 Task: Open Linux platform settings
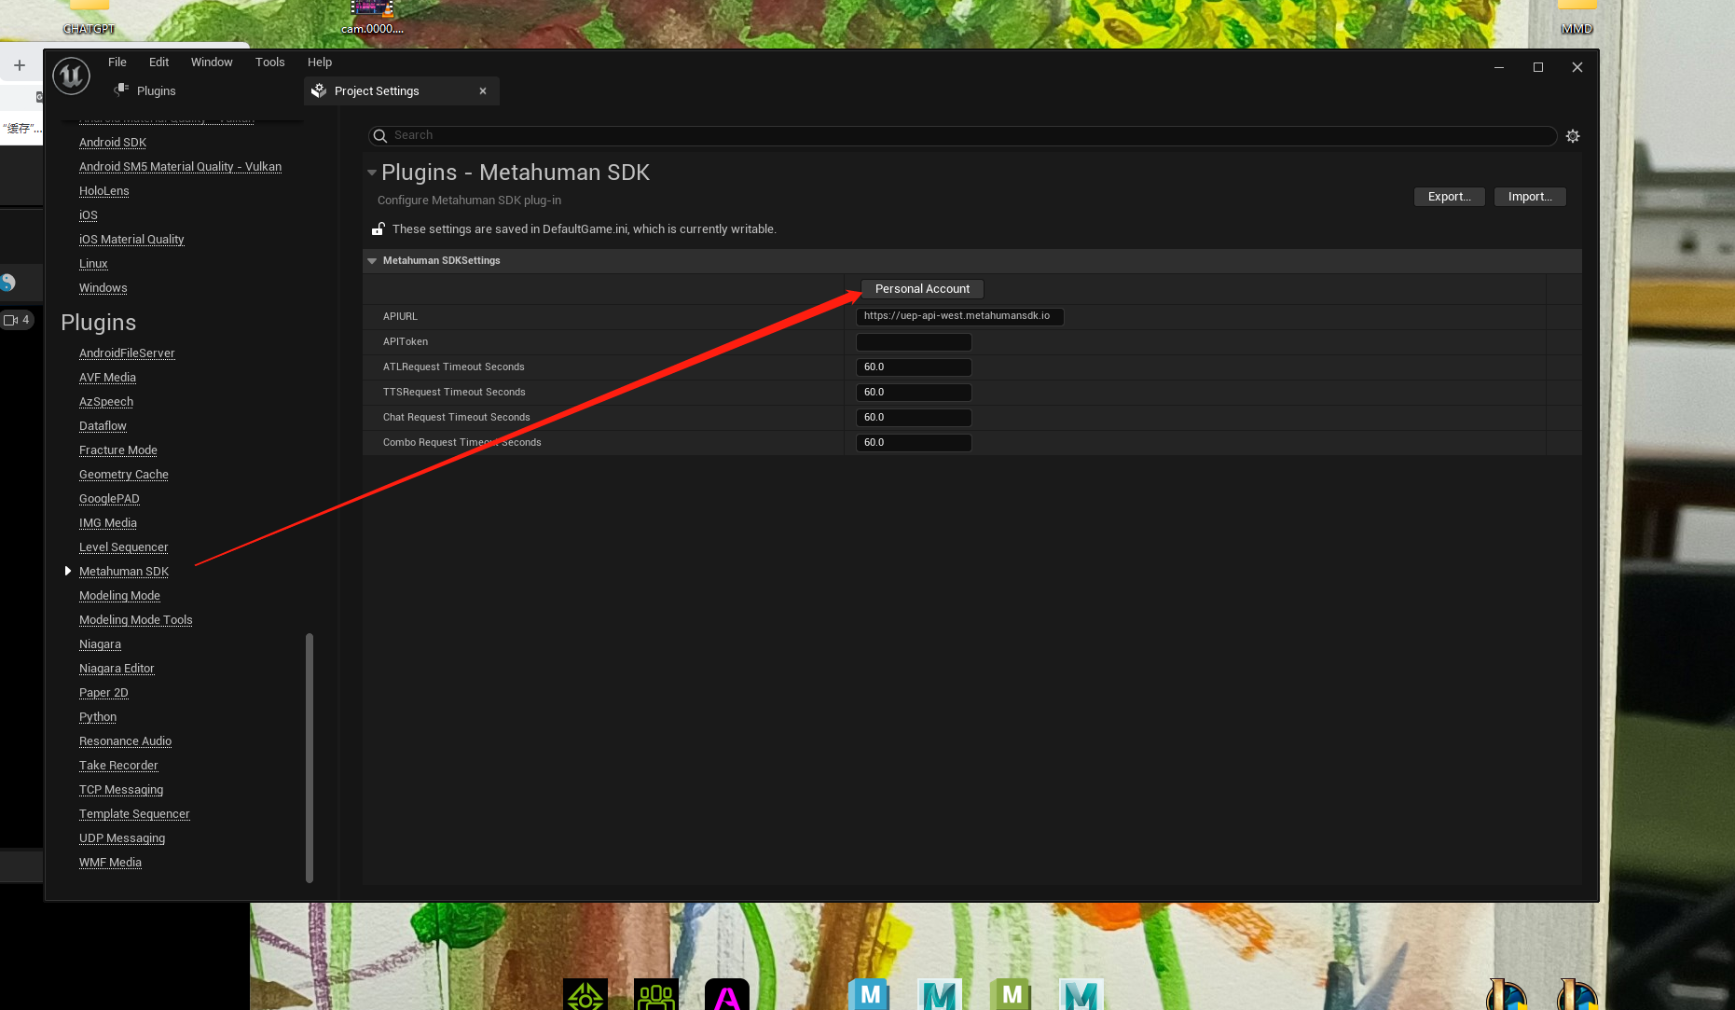click(93, 264)
